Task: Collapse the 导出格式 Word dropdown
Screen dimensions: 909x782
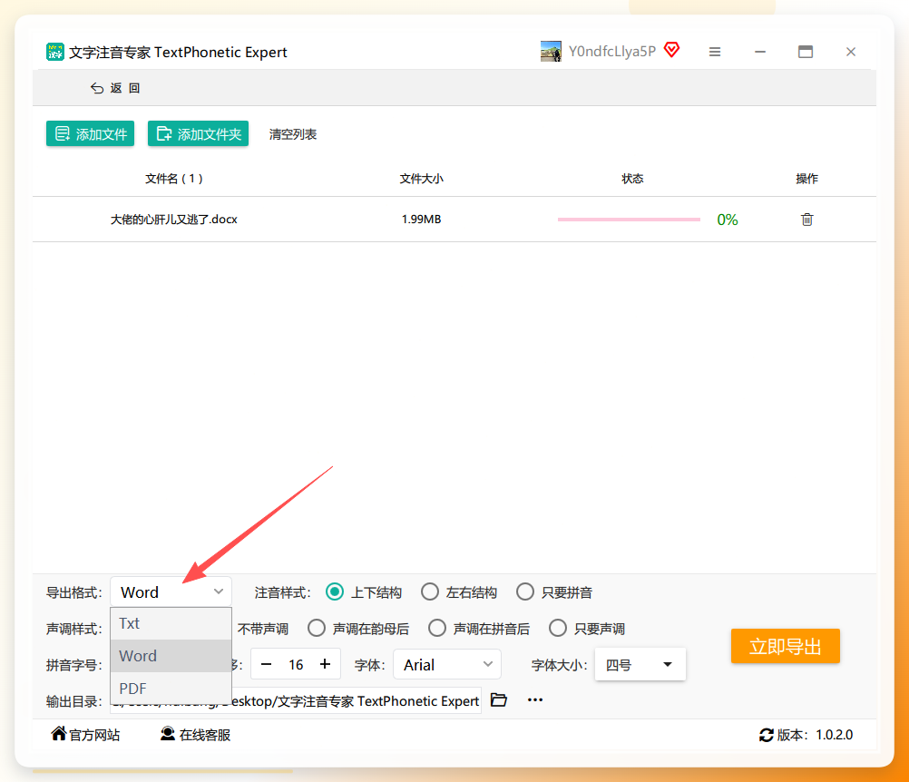Action: click(x=171, y=591)
